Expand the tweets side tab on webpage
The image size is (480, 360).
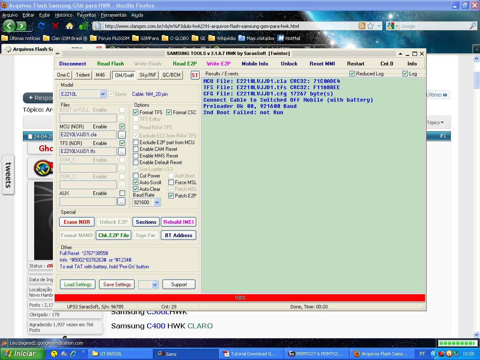click(8, 175)
